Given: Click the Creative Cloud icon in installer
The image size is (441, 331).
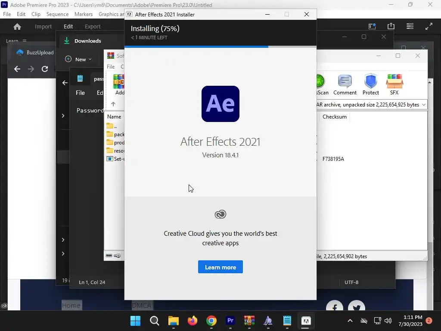Looking at the screenshot, I should click(220, 214).
